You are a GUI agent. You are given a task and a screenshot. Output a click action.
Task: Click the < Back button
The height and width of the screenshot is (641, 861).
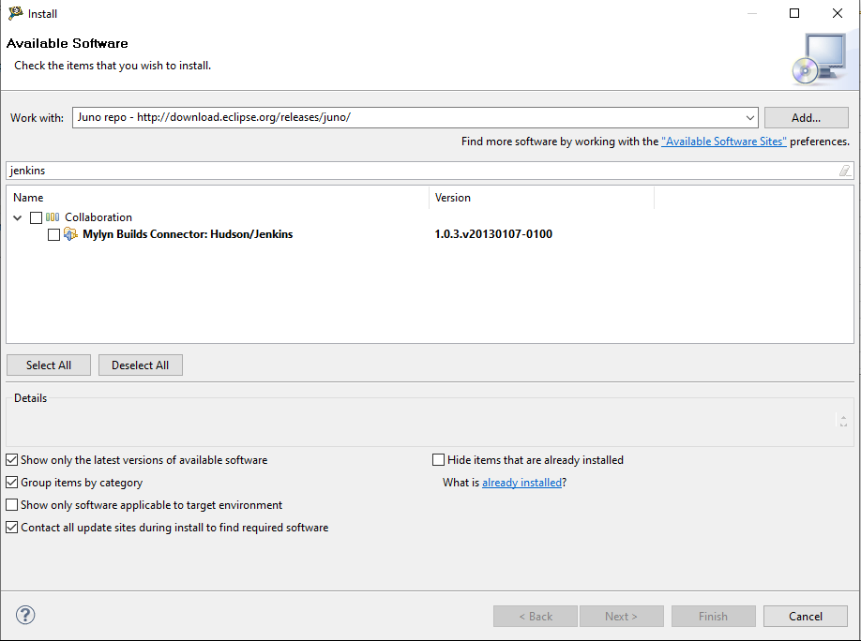pos(536,617)
